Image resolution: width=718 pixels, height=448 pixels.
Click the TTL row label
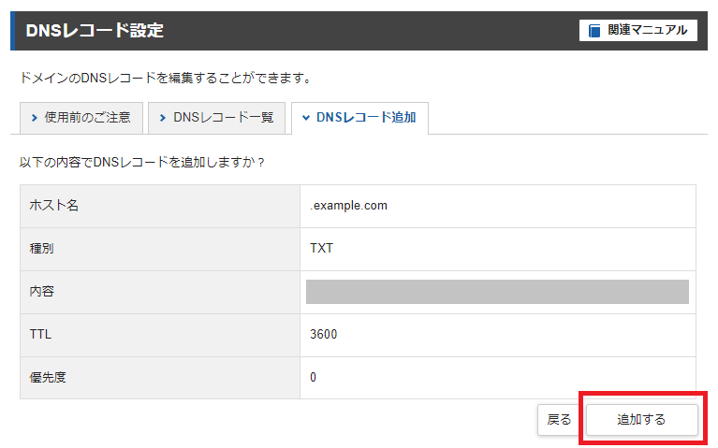(41, 334)
